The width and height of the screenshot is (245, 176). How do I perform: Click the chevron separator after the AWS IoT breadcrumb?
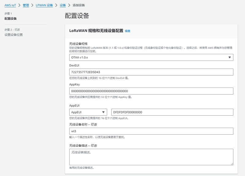click(19, 5)
